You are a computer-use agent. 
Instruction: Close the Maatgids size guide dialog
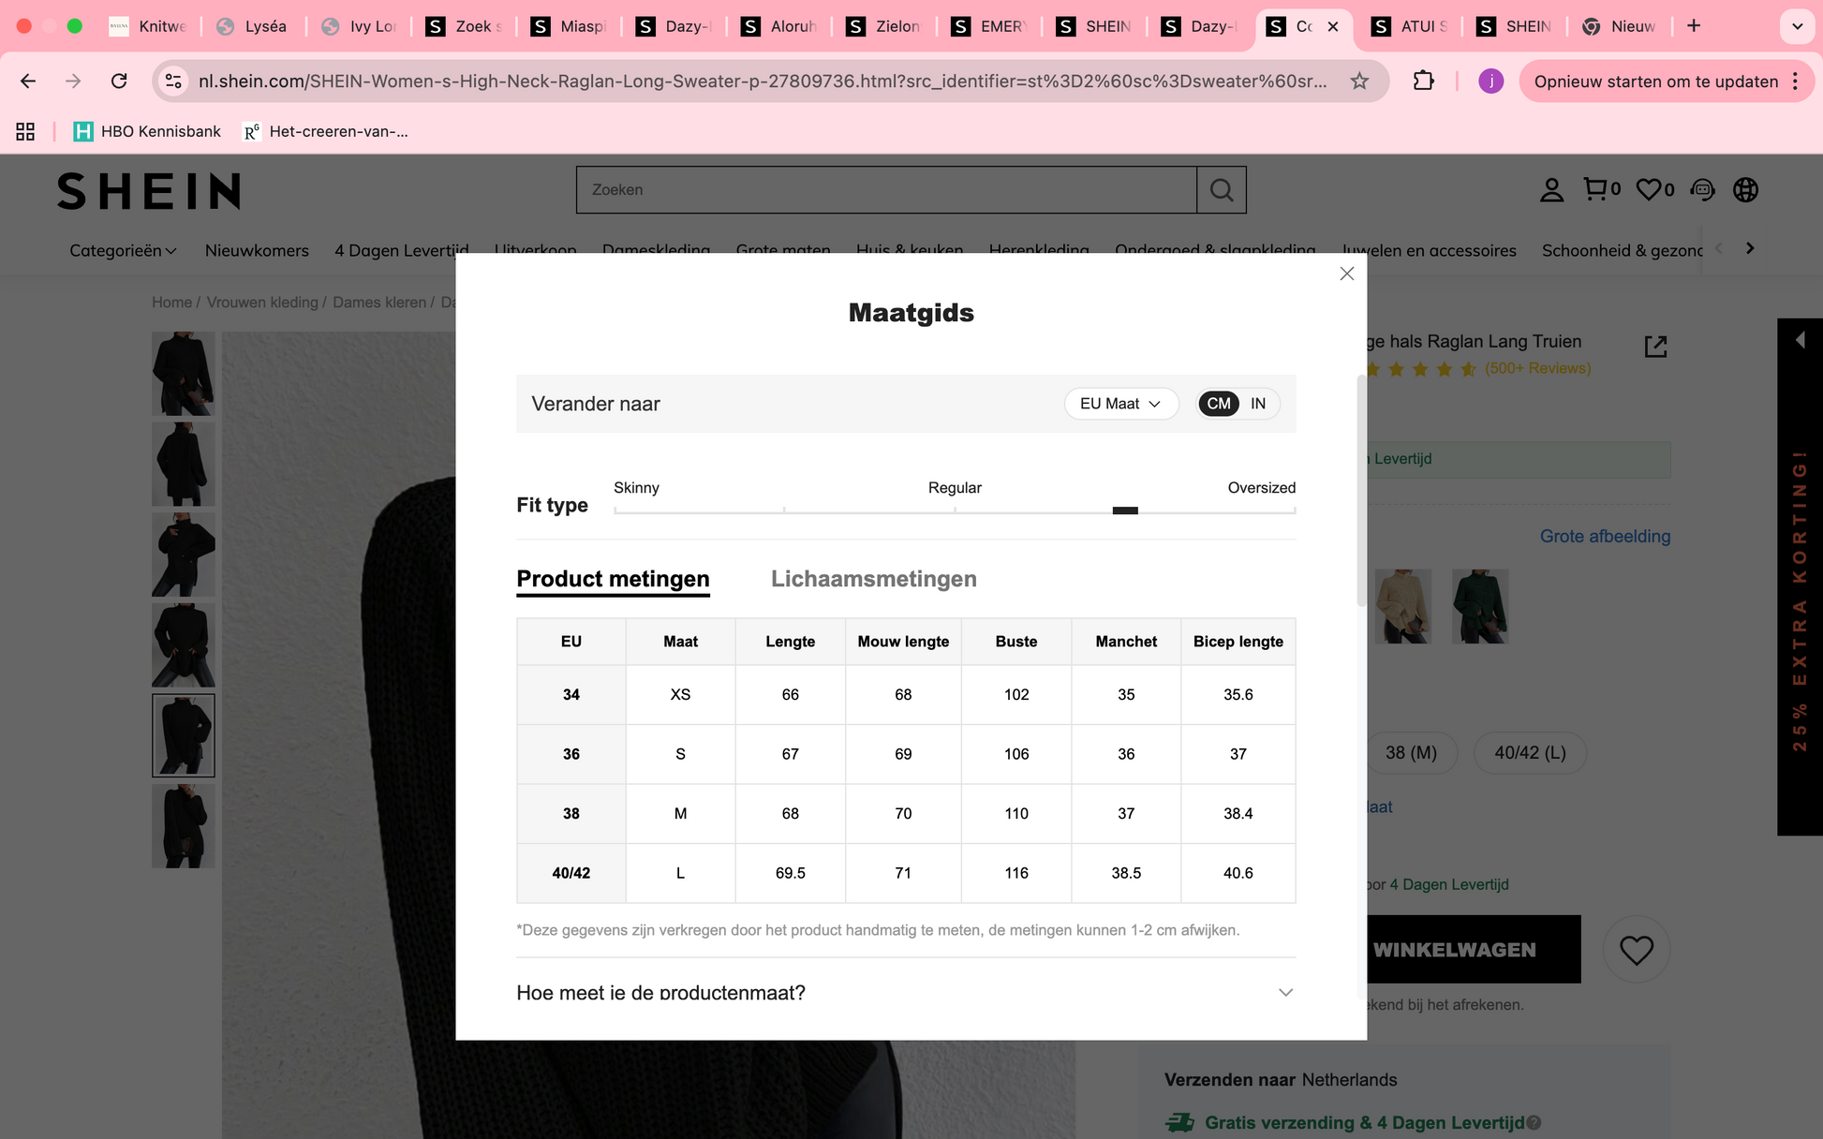pyautogui.click(x=1346, y=274)
